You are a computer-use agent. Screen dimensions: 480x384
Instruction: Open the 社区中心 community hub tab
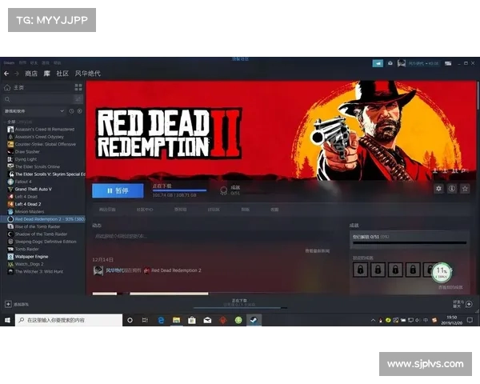(145, 210)
